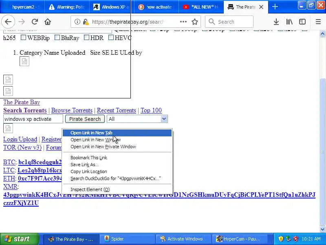Click the red shield tray icon
The height and width of the screenshot is (245, 326).
[x=296, y=239]
